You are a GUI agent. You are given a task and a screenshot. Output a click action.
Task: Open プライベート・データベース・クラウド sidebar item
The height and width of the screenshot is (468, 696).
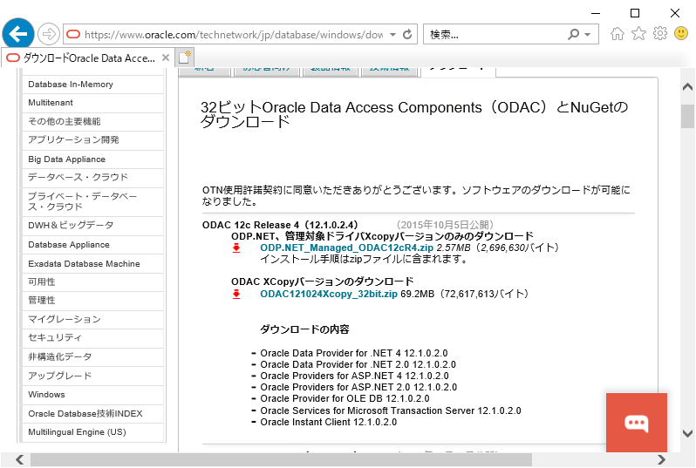pyautogui.click(x=92, y=201)
